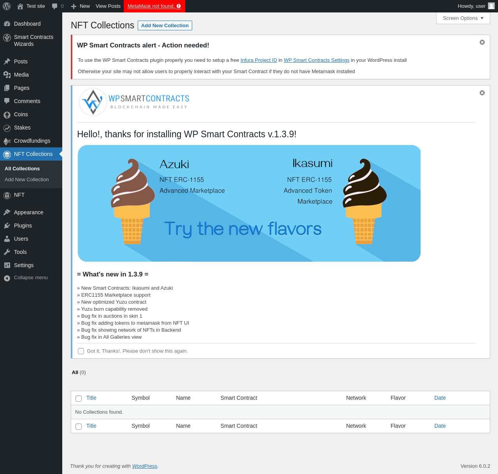Open the Plugins menu label
The width and height of the screenshot is (498, 474).
point(23,226)
